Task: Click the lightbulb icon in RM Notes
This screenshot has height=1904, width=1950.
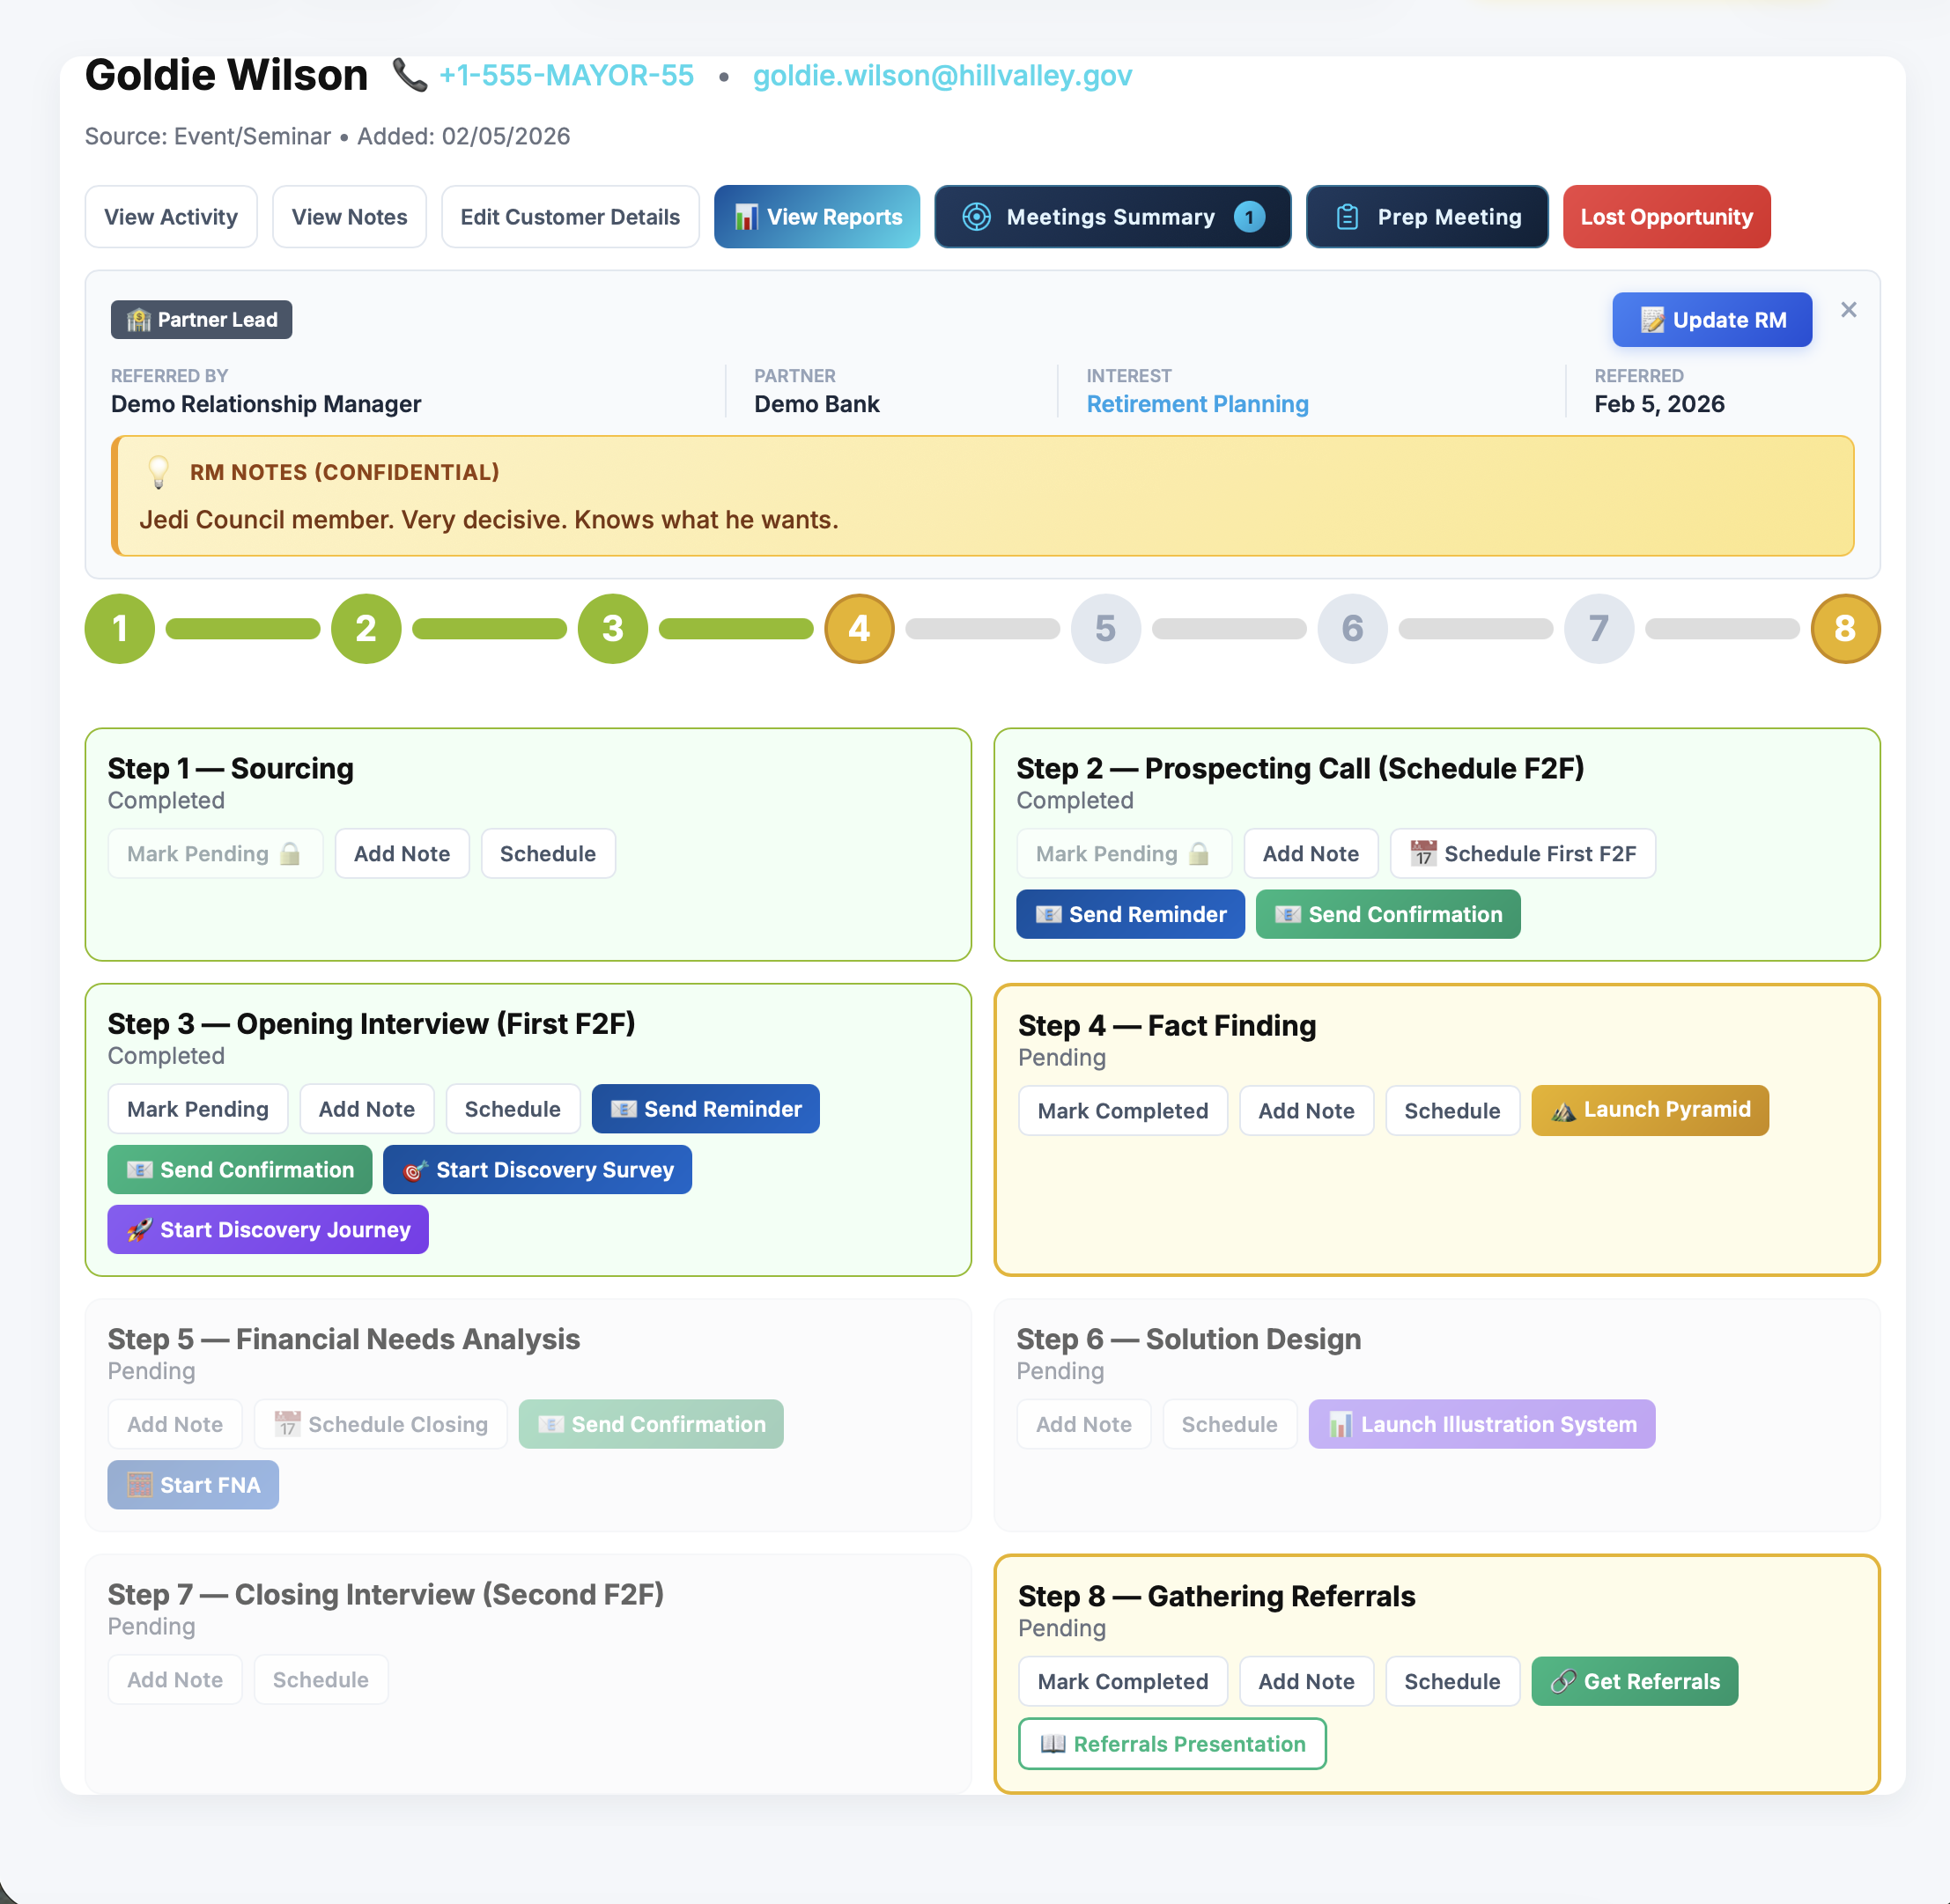Action: [158, 472]
